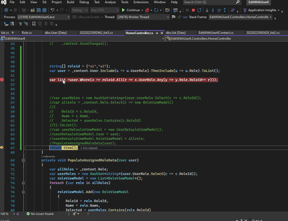Screen dimensions: 288x221
Task: Click the 'return View();' statement on line 67
Action: coord(63,148)
